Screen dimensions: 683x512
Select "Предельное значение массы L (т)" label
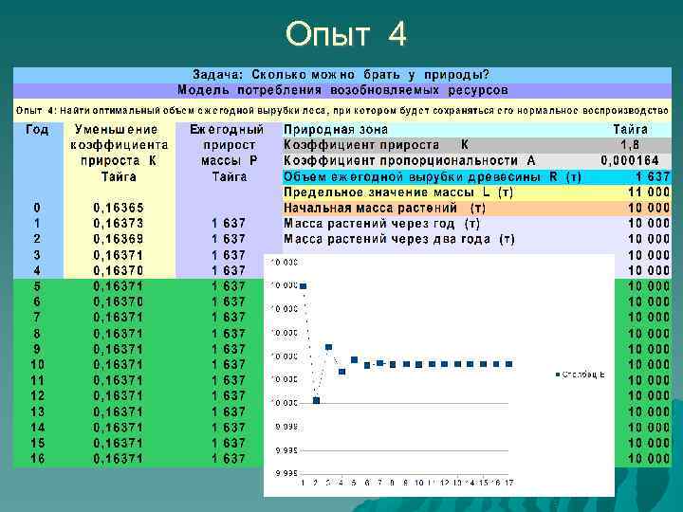point(398,192)
